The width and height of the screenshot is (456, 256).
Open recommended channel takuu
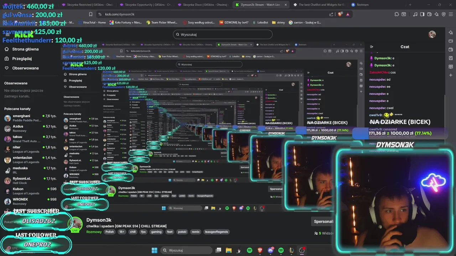[30, 139]
